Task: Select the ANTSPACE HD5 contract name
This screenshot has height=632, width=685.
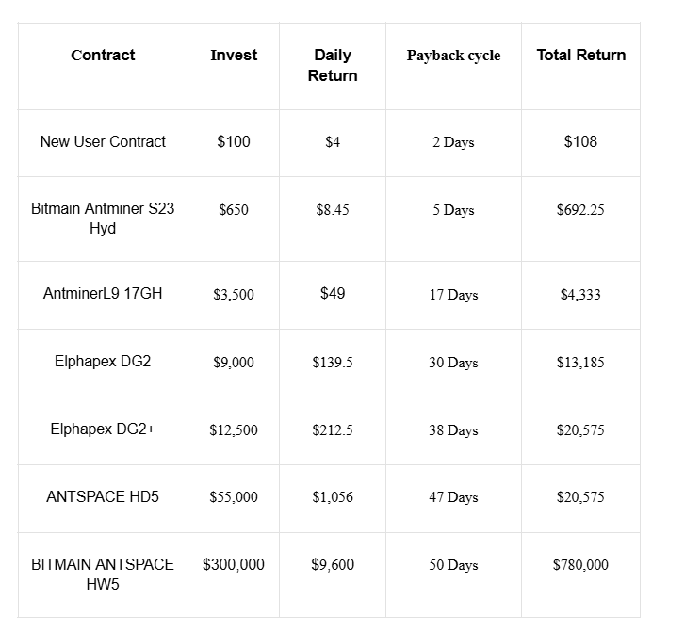Action: (103, 496)
